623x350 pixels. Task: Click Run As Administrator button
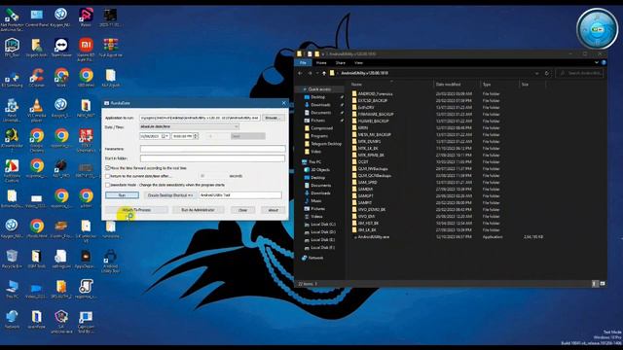pyautogui.click(x=198, y=210)
